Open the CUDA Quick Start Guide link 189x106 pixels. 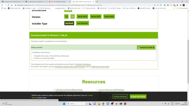pos(100,67)
